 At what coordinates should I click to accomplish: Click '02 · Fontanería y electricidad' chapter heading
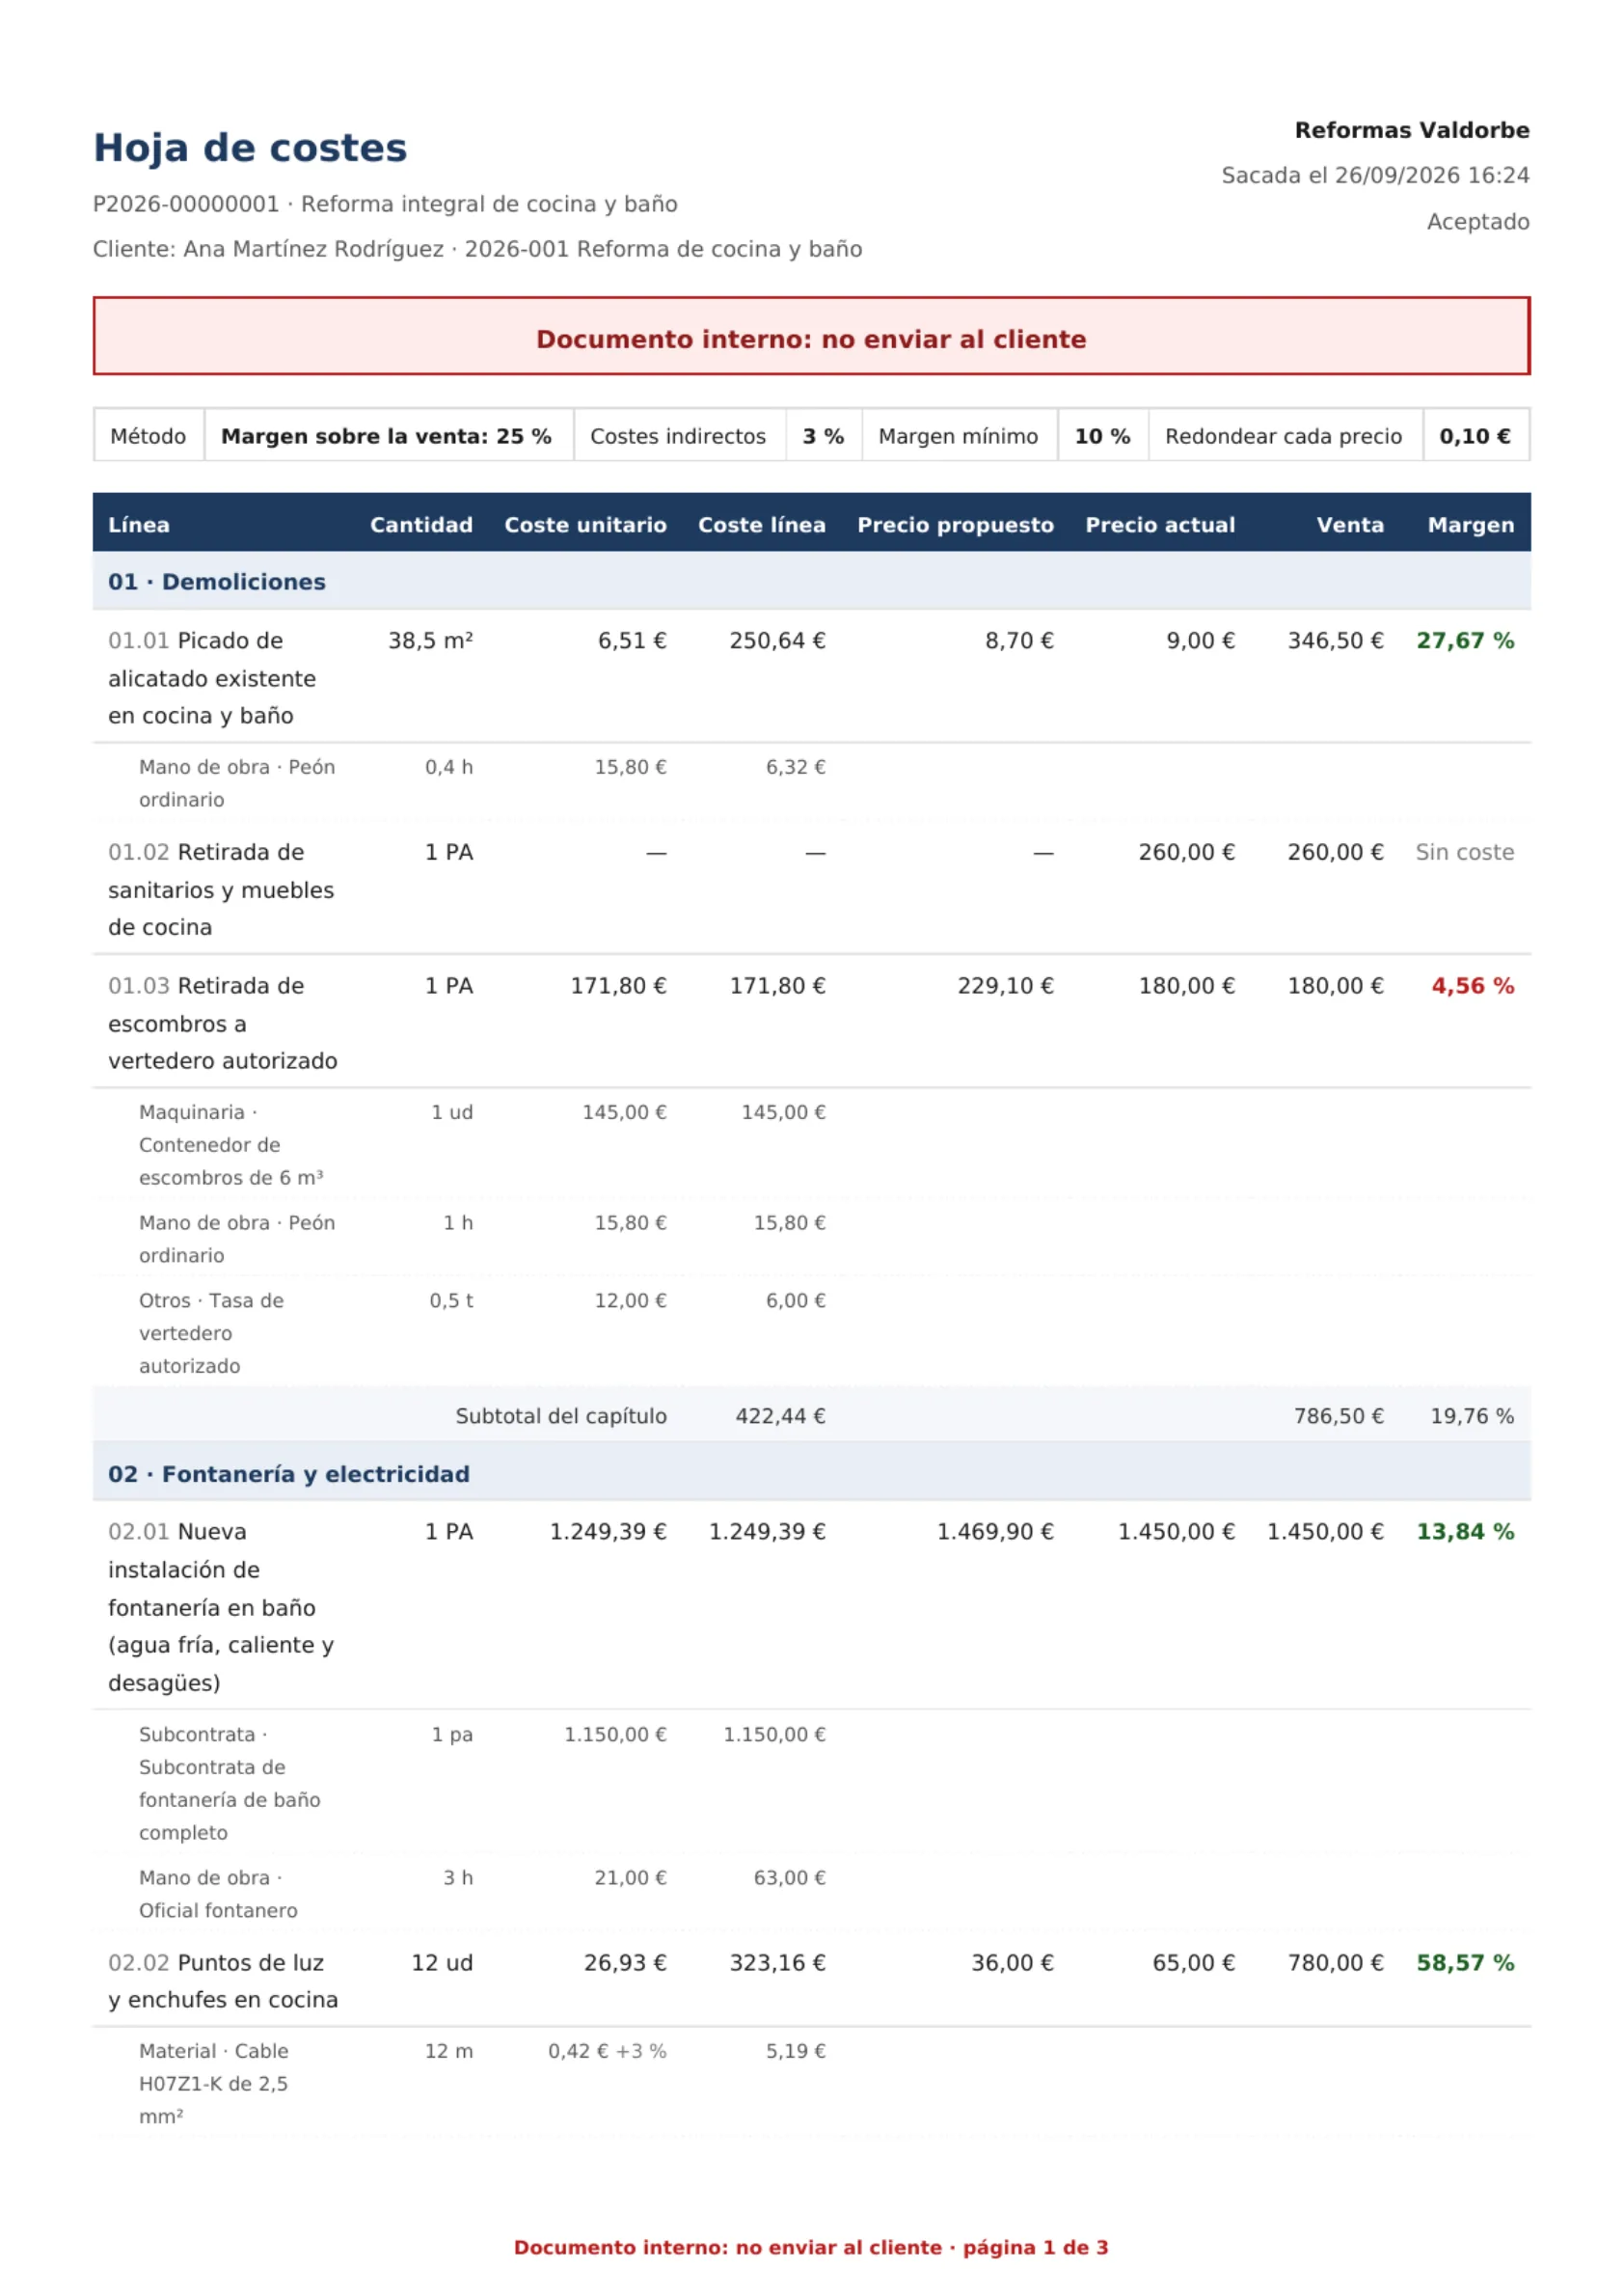click(x=289, y=1474)
